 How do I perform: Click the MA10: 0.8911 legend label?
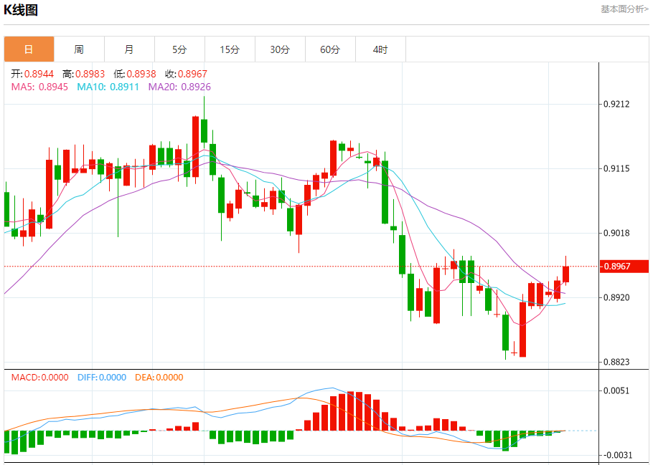tap(108, 87)
